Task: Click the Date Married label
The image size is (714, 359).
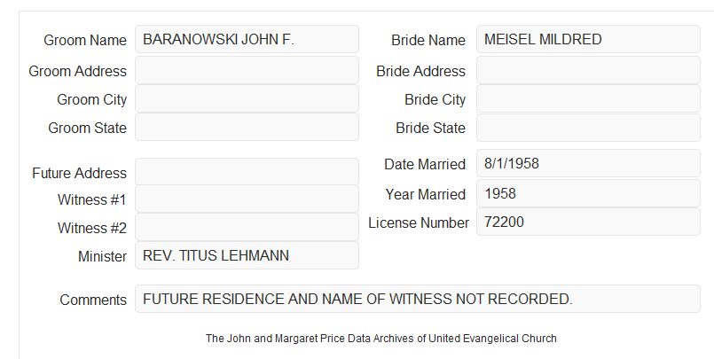Action: (x=425, y=164)
